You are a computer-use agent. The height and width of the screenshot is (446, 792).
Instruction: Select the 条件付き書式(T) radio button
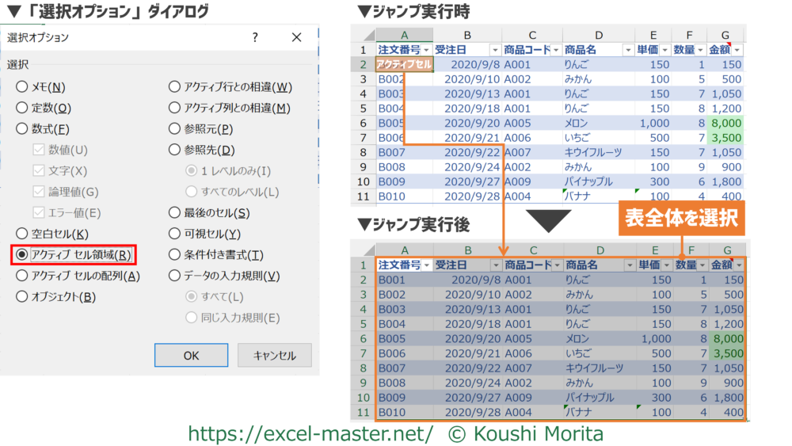click(175, 255)
